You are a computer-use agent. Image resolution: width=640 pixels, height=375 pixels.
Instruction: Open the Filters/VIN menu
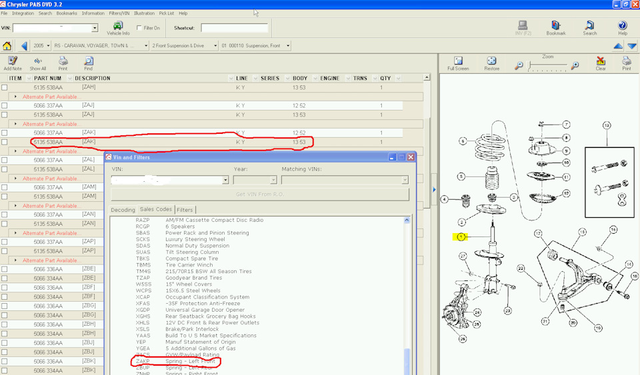pyautogui.click(x=119, y=13)
